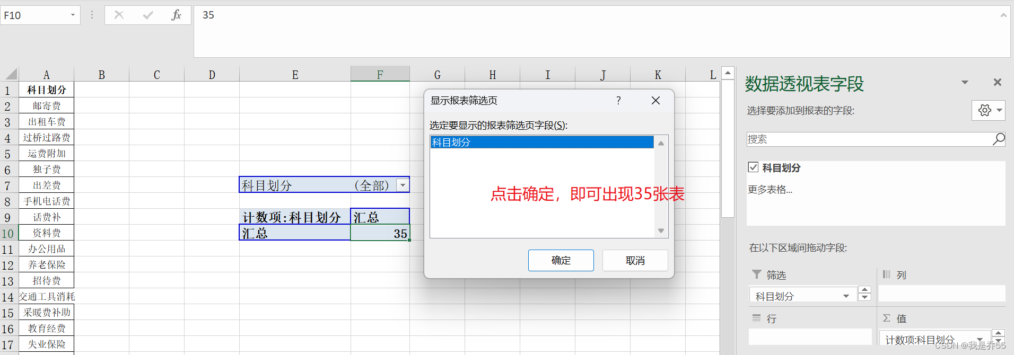The image size is (1014, 355).
Task: Select column A header
Action: click(x=46, y=74)
